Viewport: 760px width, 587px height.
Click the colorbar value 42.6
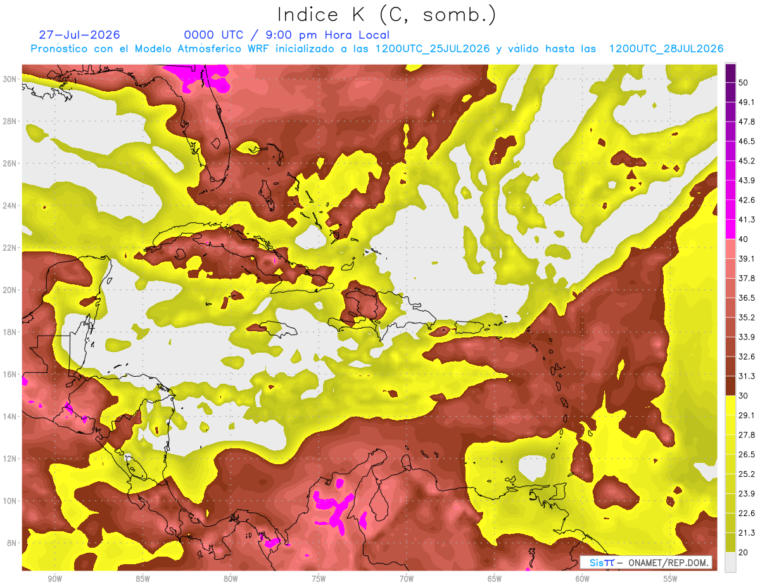(747, 199)
